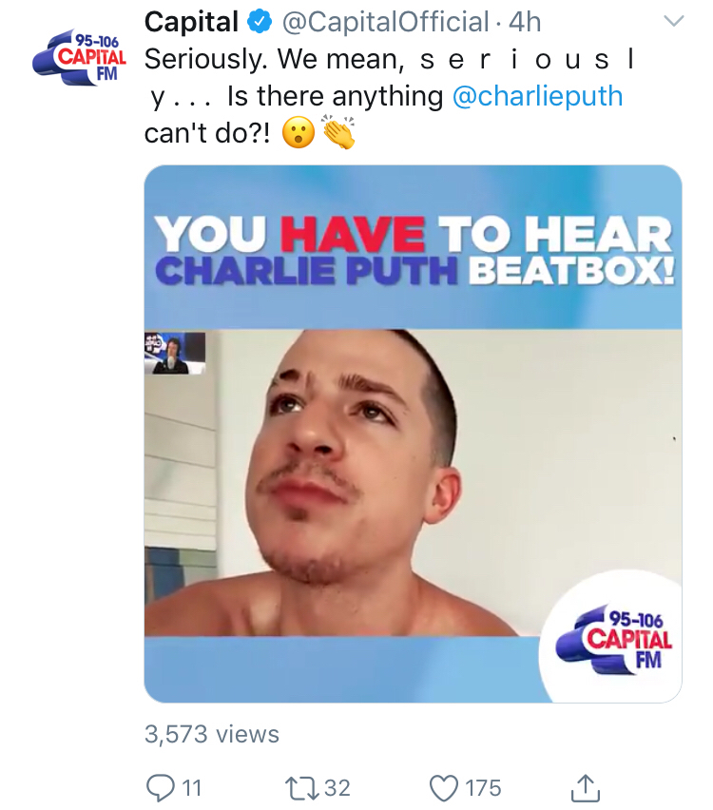Image resolution: width=713 pixels, height=810 pixels.
Task: Click the blue verified badge
Action: (x=260, y=22)
